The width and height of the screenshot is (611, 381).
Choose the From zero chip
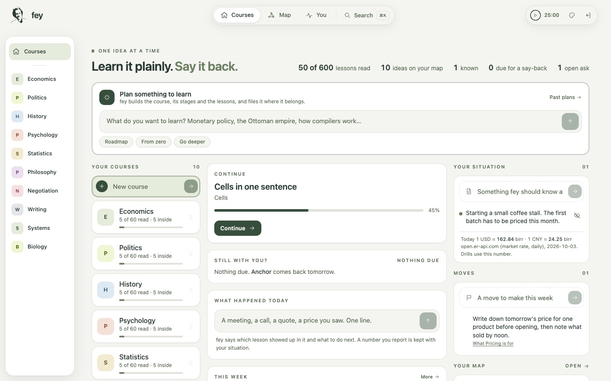[154, 142]
